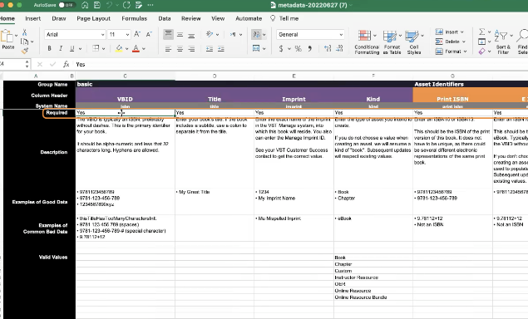Open the Page Layout tab
This screenshot has height=319, width=528.
coord(94,18)
